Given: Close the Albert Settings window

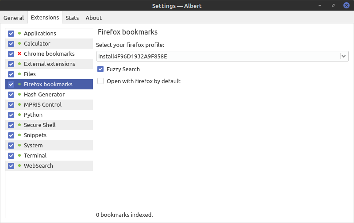Looking at the screenshot, I should [x=346, y=5].
